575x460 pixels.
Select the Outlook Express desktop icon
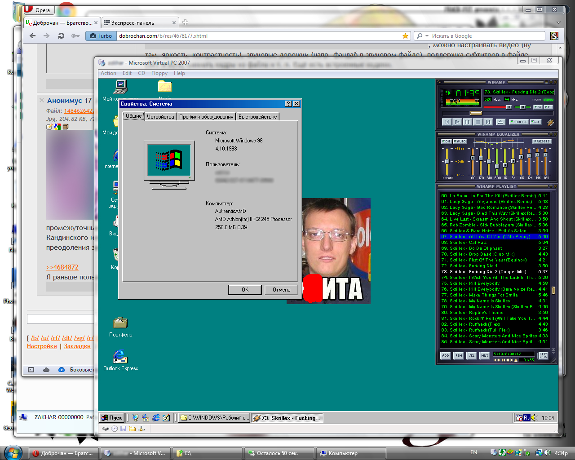click(x=120, y=360)
